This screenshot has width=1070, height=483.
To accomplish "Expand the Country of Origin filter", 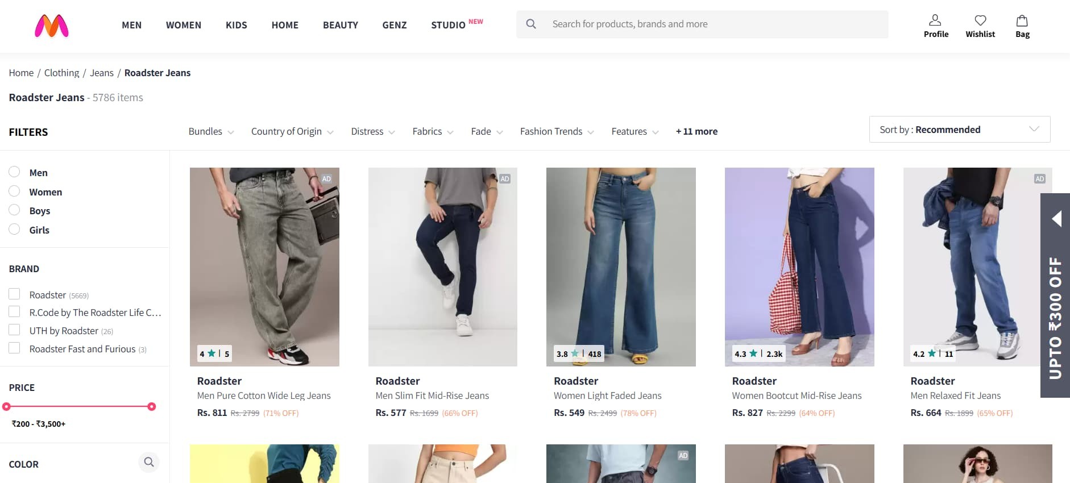I will pos(292,131).
